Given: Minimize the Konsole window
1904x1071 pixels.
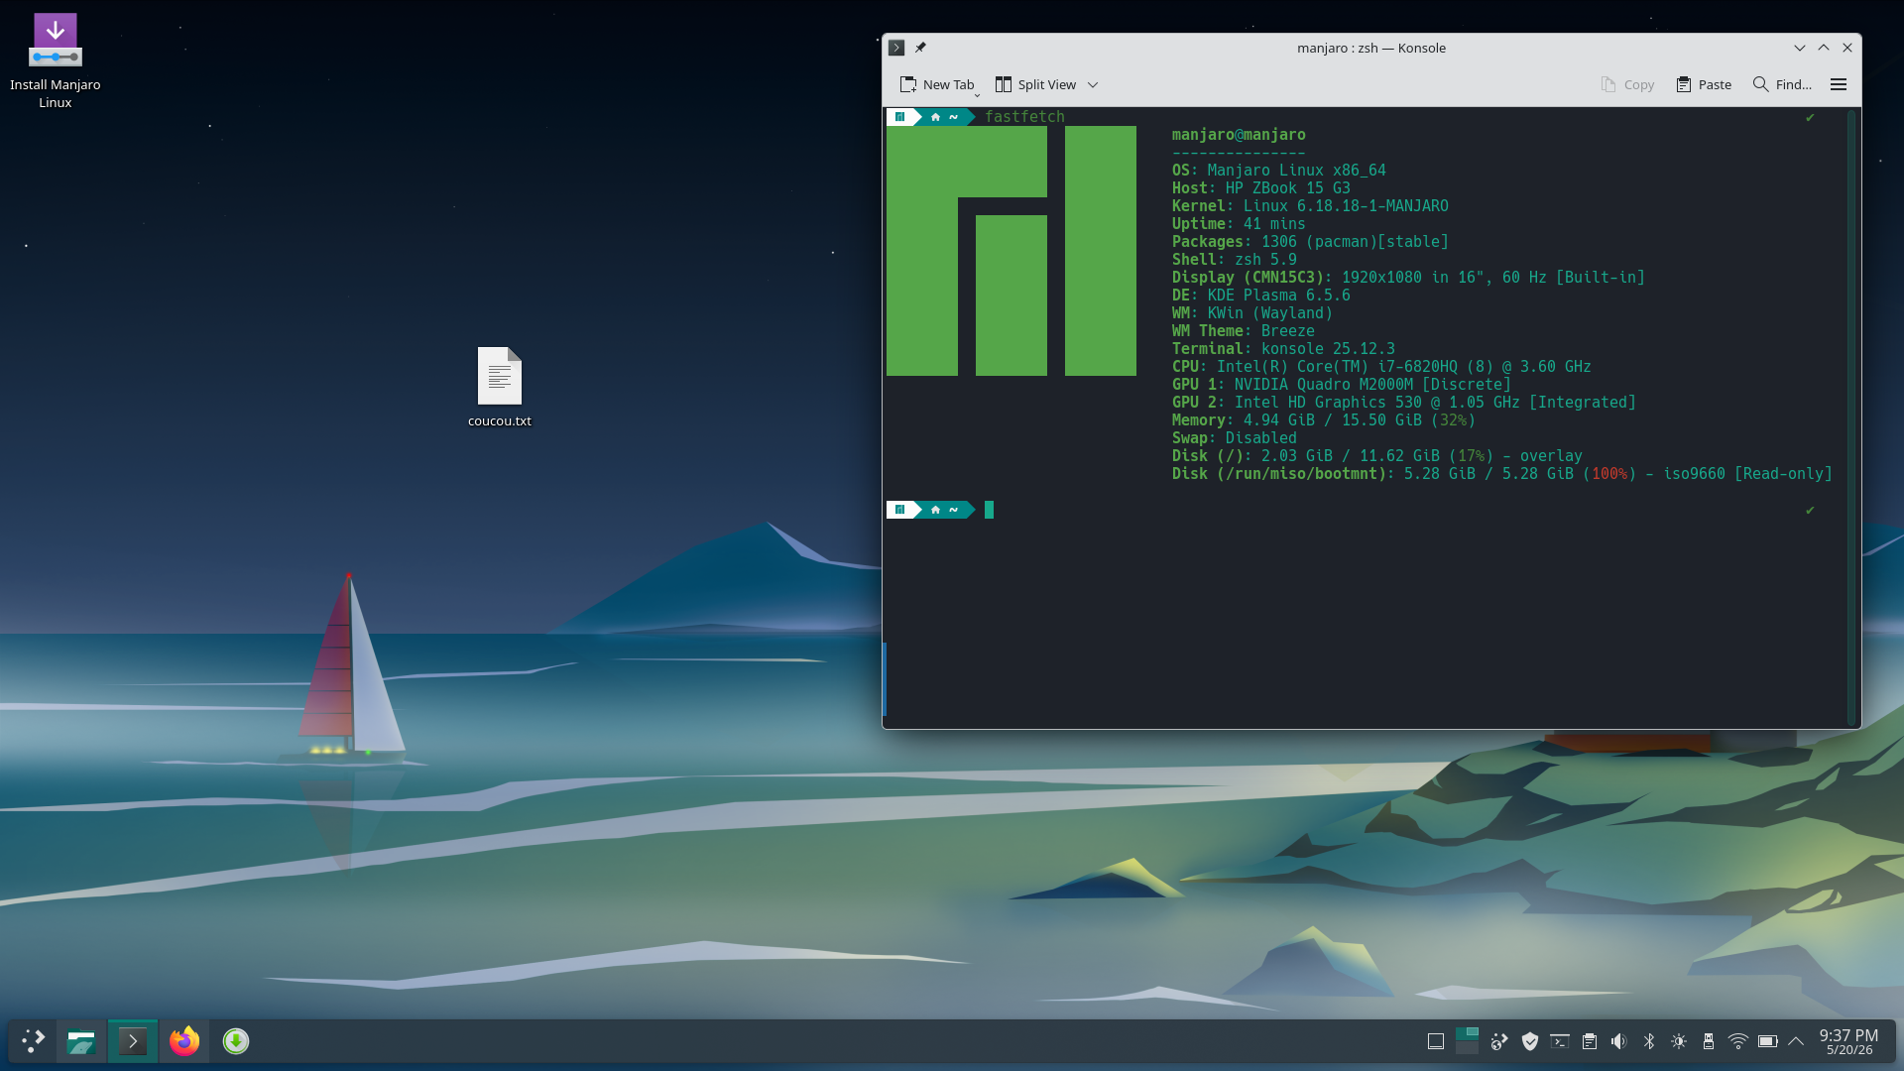Looking at the screenshot, I should click(1800, 48).
